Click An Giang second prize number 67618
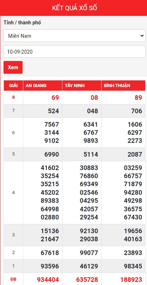The image size is (147, 285). click(x=50, y=253)
